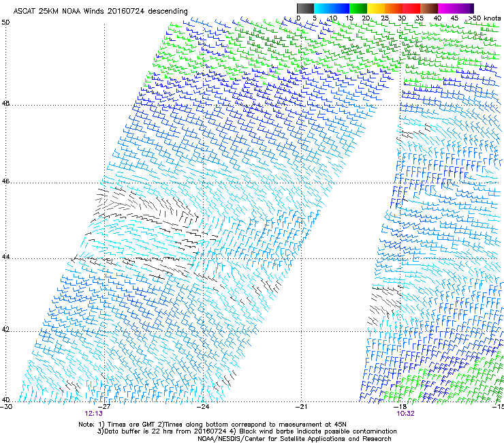Image resolution: width=504 pixels, height=443 pixels.
Task: Click the purple 45-50 knots legend color
Action: (x=463, y=8)
